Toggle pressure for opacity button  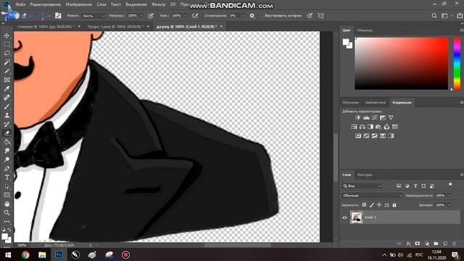point(151,16)
